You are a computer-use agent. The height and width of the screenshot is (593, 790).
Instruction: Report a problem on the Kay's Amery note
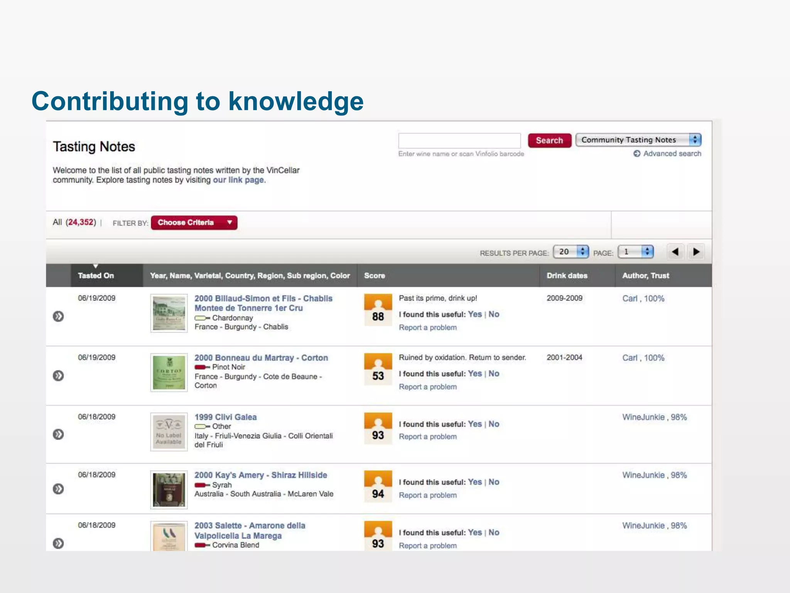tap(428, 495)
